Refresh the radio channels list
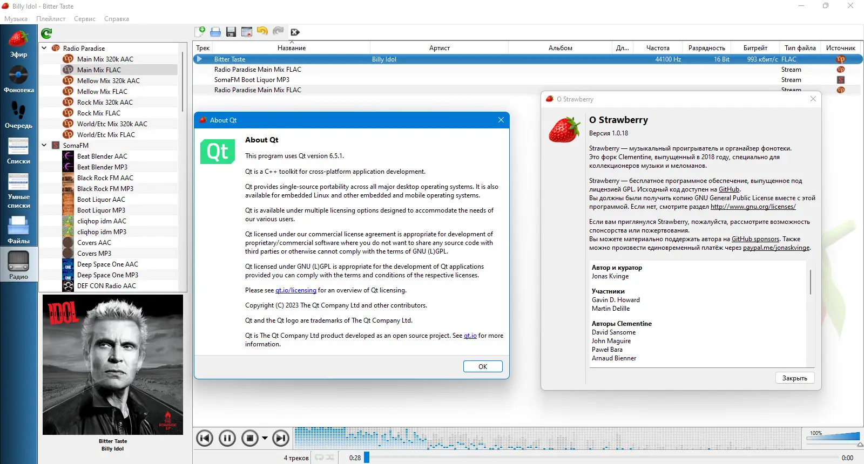Image resolution: width=864 pixels, height=464 pixels. (x=47, y=33)
